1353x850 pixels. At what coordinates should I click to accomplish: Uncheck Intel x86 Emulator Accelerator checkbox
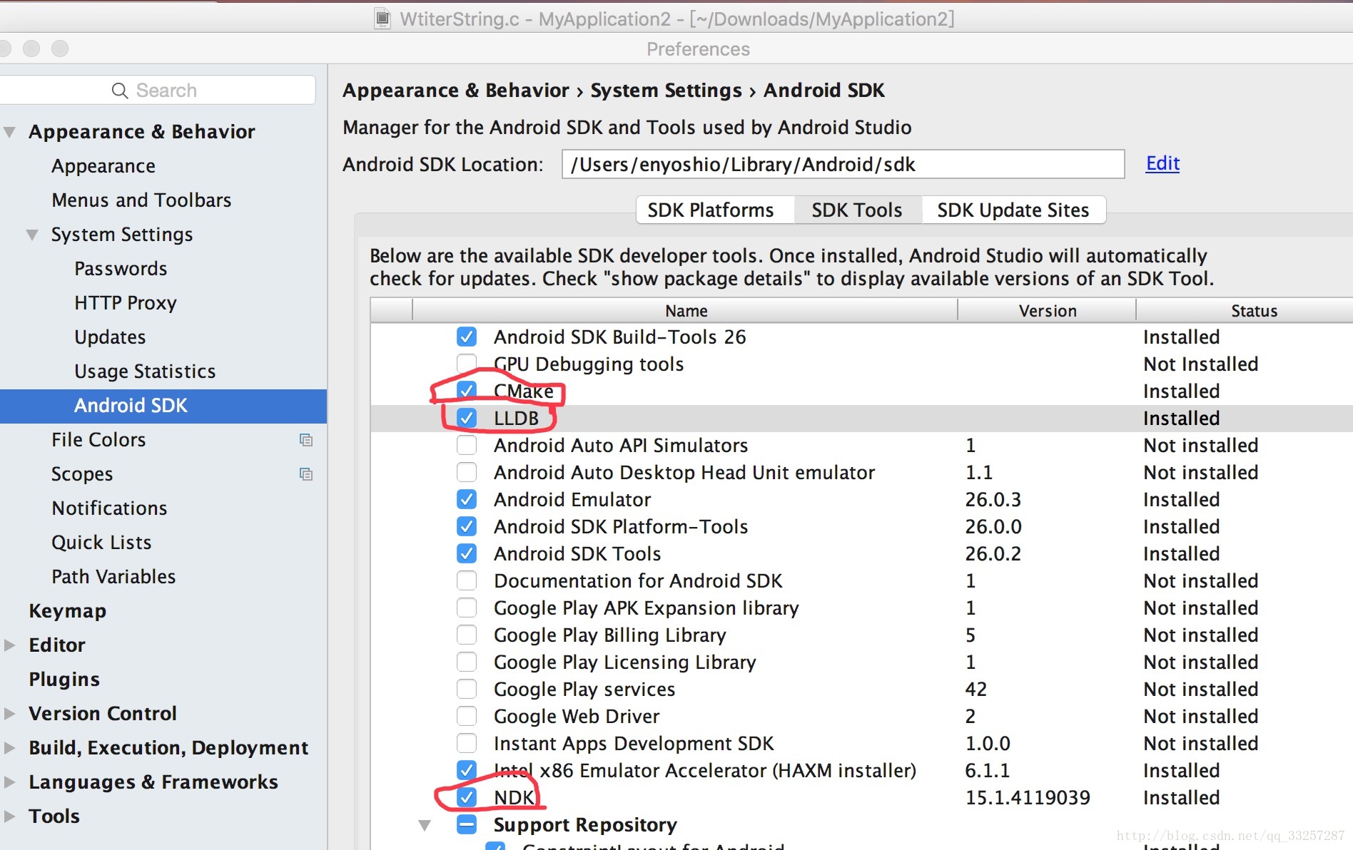pyautogui.click(x=467, y=770)
